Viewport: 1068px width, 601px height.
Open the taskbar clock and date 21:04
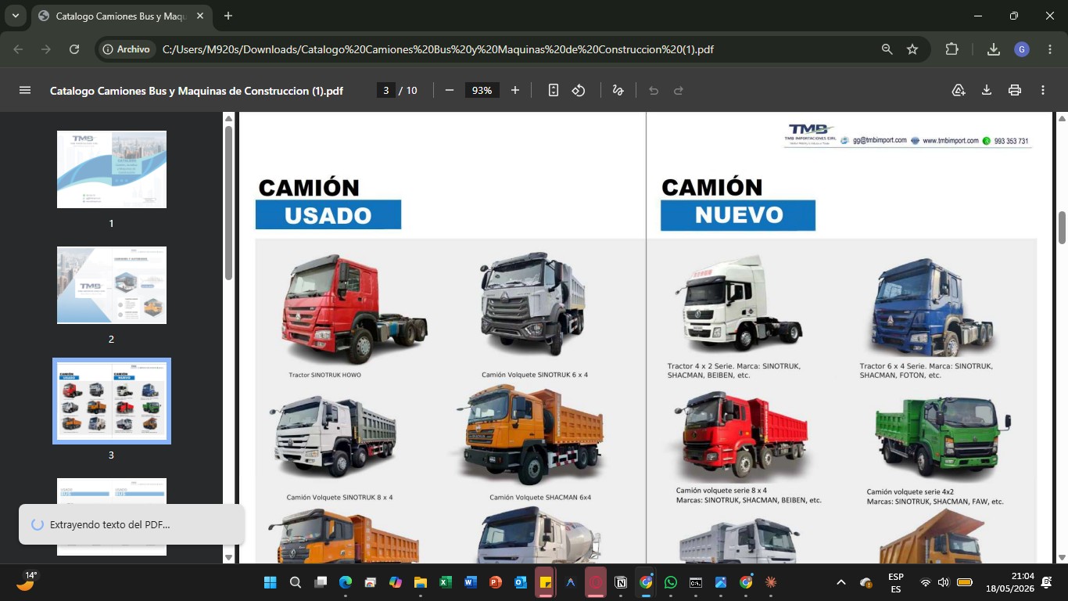pos(1010,582)
